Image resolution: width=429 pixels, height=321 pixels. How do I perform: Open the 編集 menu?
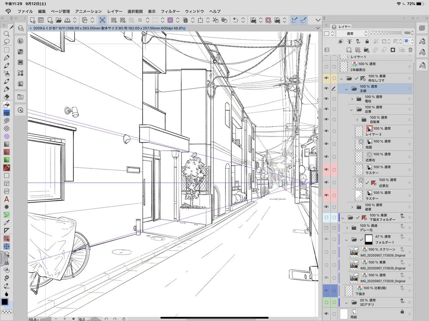click(x=42, y=11)
